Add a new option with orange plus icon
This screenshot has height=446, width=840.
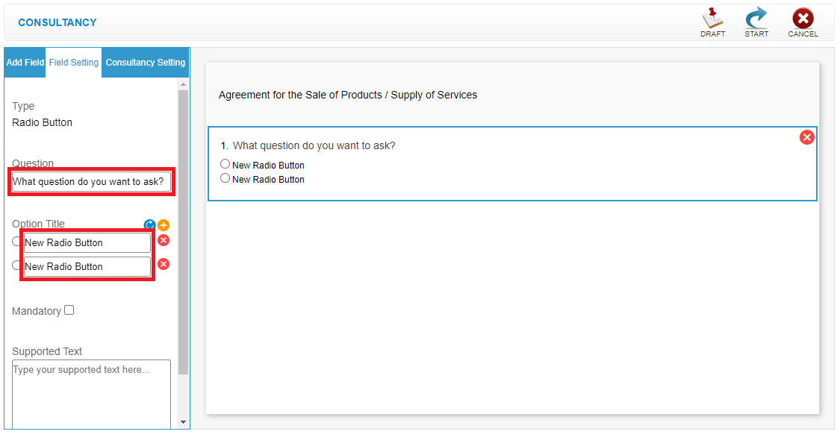pyautogui.click(x=164, y=225)
